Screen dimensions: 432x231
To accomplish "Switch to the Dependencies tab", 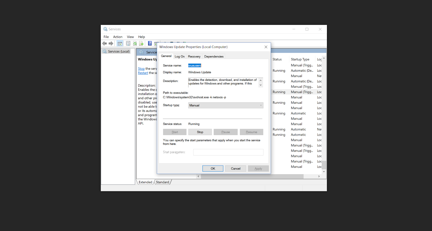I will point(214,57).
